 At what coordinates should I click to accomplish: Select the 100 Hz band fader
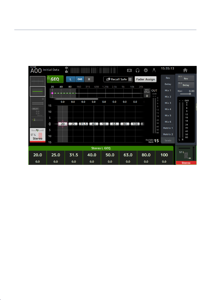(x=135, y=124)
